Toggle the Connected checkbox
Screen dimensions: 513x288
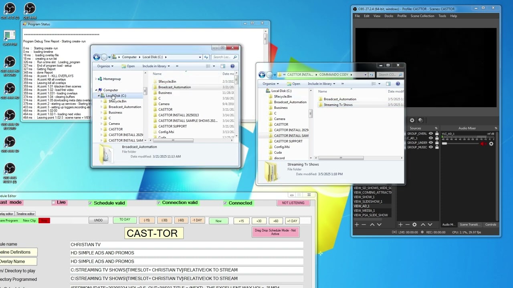click(225, 203)
